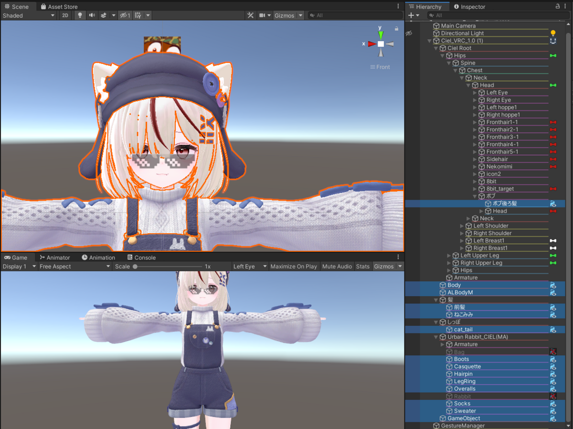Click the Gizmos button in Game view
This screenshot has height=429, width=573.
point(384,267)
